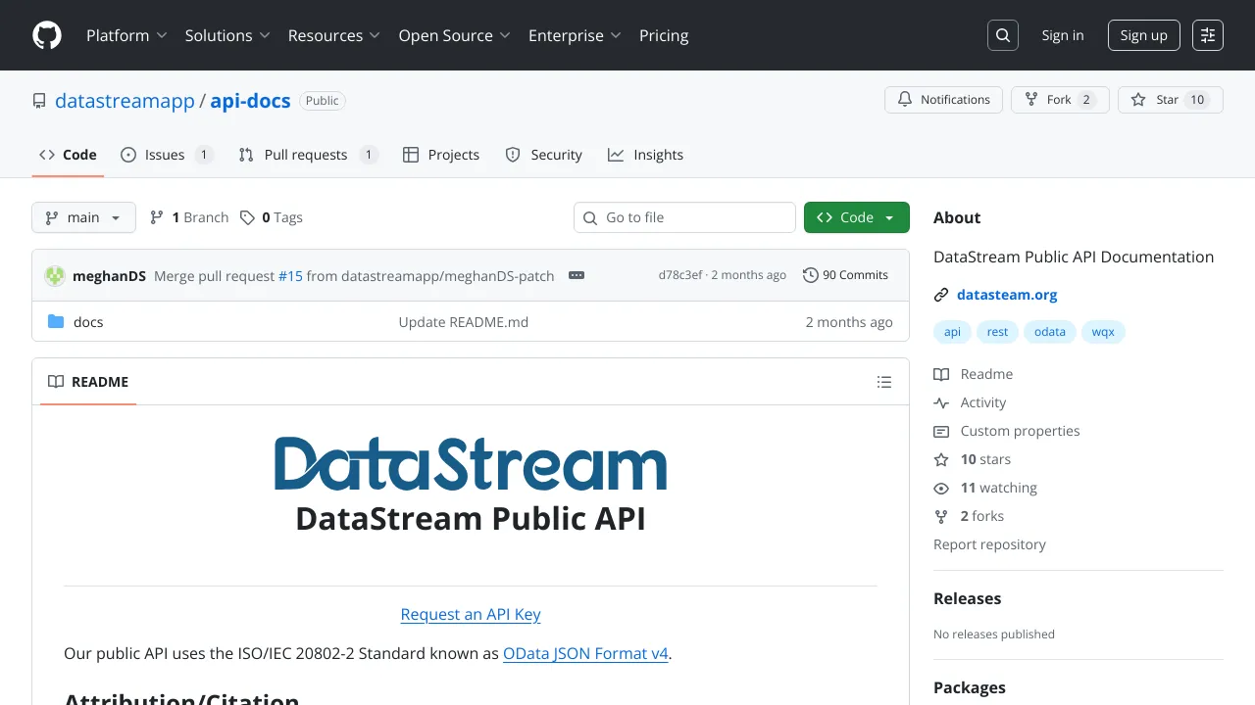Focus the Go to file field
Screen dimensions: 1255x705
click(684, 217)
